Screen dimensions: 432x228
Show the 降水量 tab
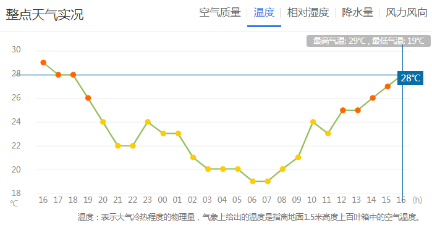[x=357, y=13]
